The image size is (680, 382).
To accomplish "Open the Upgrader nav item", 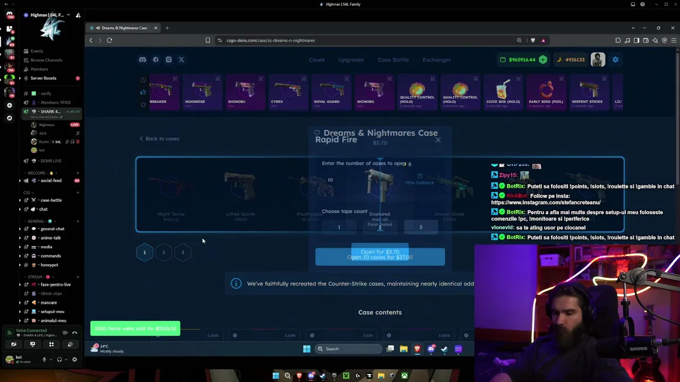I will [351, 60].
